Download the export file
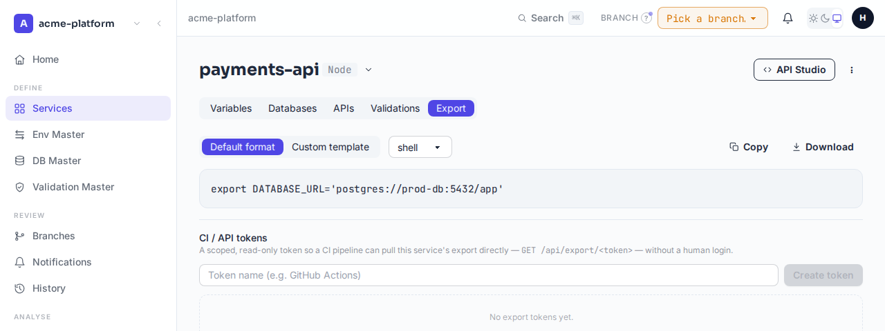Screen dimensions: 885x331 click(x=823, y=147)
